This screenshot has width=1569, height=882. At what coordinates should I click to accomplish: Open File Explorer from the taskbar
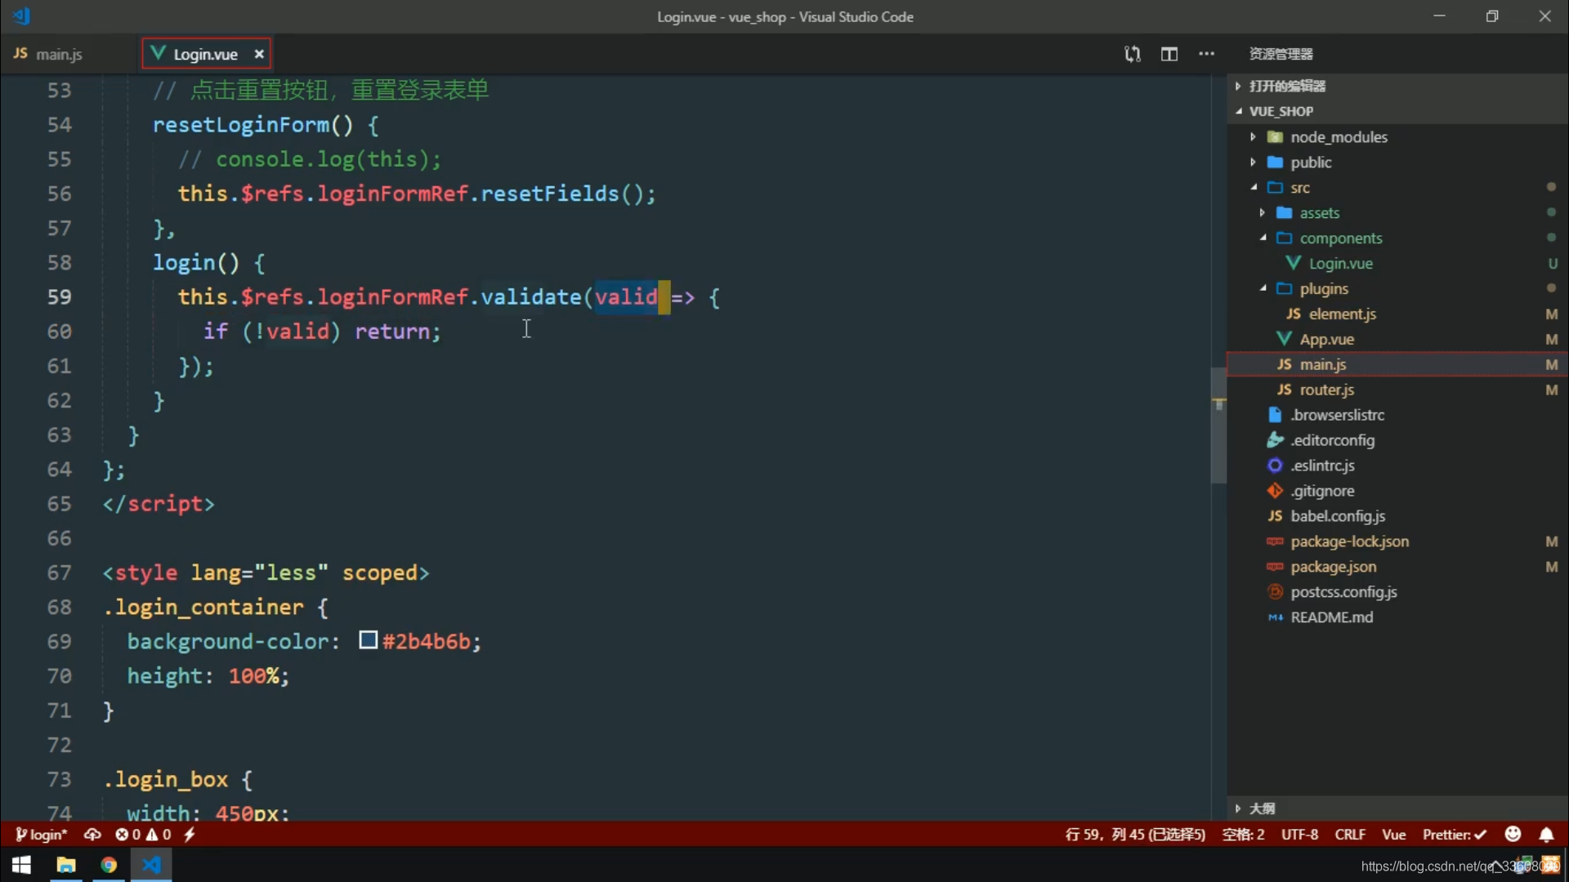tap(66, 865)
